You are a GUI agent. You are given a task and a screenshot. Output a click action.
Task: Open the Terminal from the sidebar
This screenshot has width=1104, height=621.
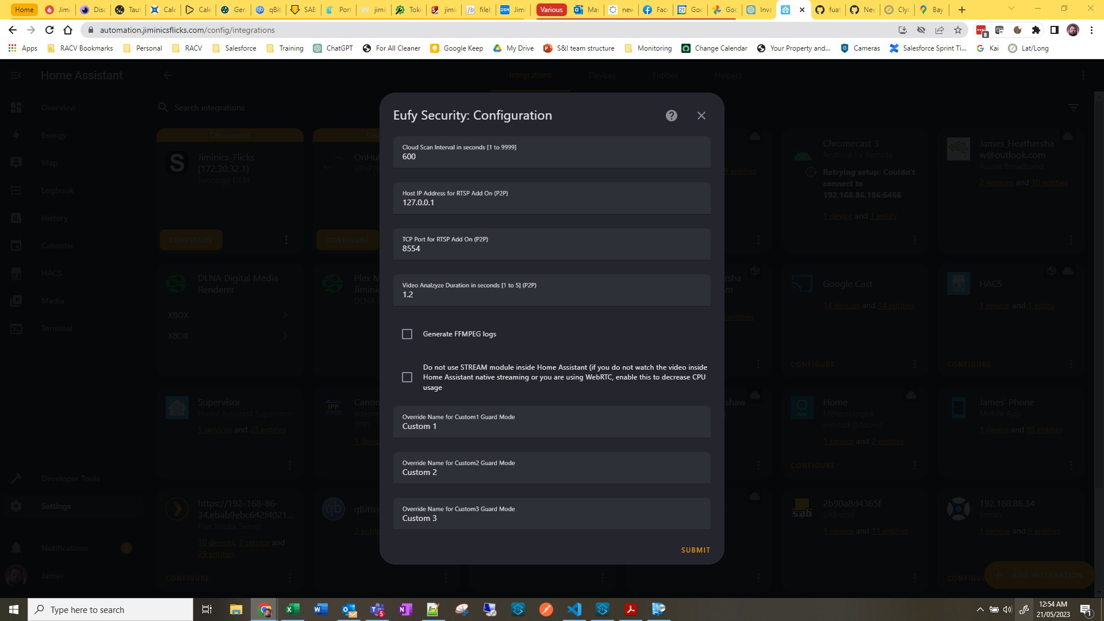click(x=56, y=328)
